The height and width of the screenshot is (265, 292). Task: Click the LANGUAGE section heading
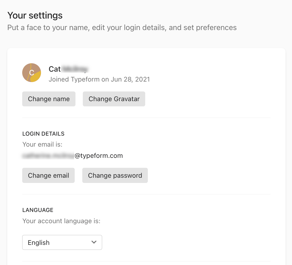pyautogui.click(x=38, y=210)
